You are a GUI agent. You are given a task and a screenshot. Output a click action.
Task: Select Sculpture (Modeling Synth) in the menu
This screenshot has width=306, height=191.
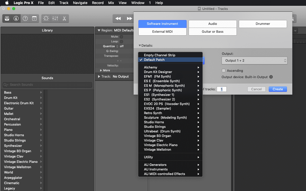point(170,118)
